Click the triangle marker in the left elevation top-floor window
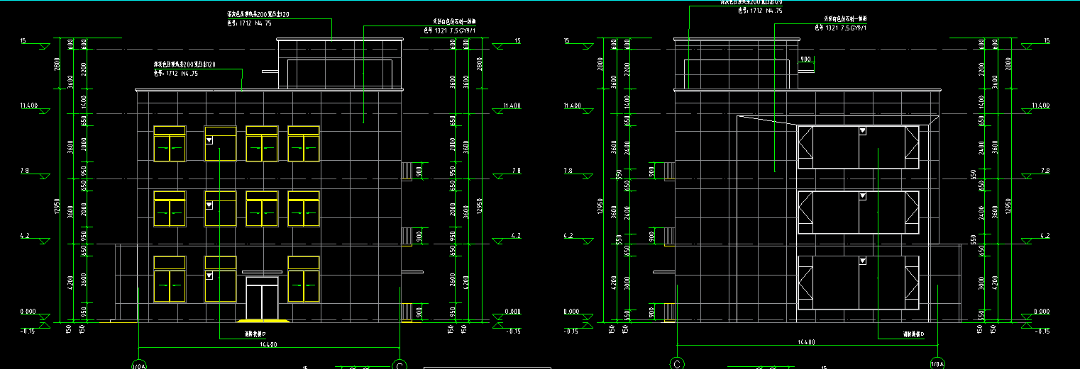 [209, 140]
